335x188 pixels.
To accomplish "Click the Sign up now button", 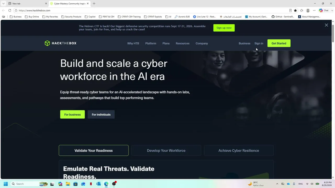I will coord(224,28).
